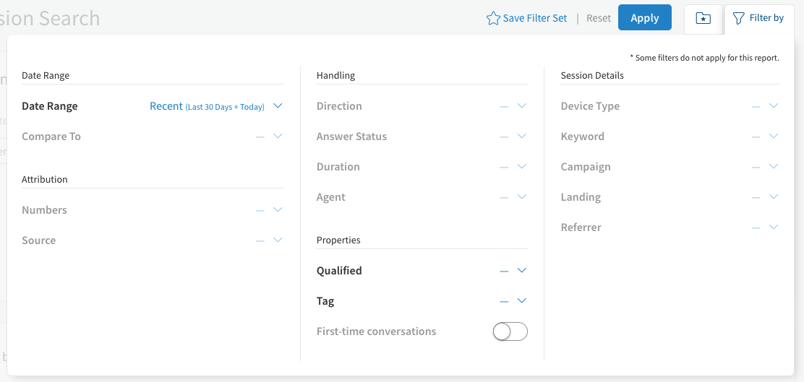The width and height of the screenshot is (804, 382).
Task: Click the Compare To label
Action: click(x=51, y=136)
